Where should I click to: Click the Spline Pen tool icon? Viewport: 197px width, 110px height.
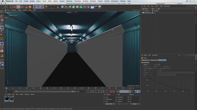coord(66,7)
